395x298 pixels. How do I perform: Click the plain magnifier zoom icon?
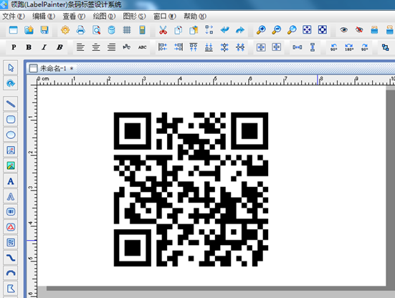(x=292, y=30)
